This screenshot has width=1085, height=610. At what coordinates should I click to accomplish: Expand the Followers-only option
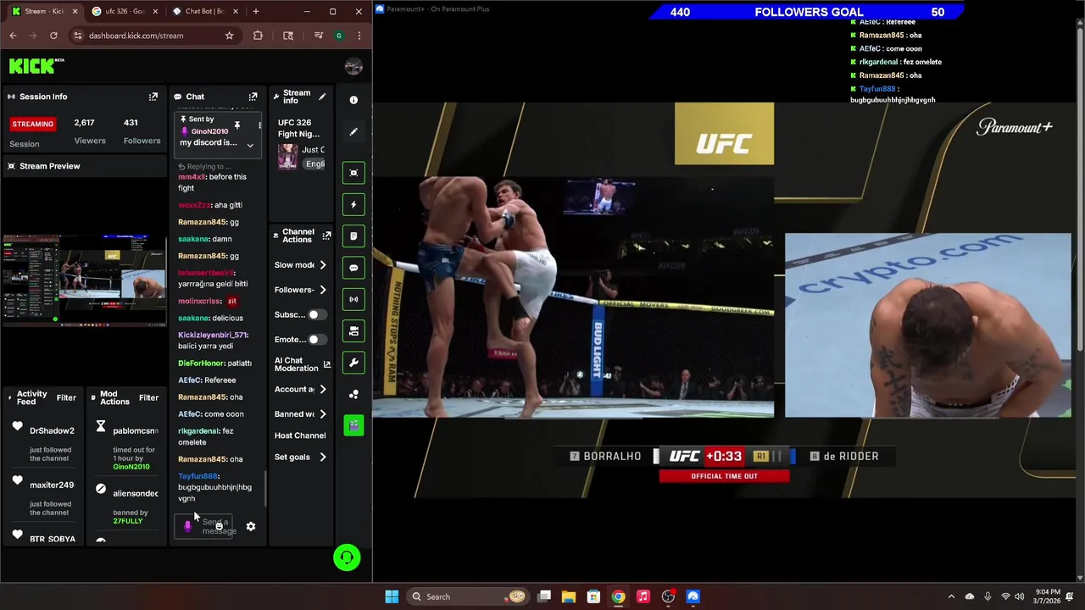pyautogui.click(x=322, y=290)
